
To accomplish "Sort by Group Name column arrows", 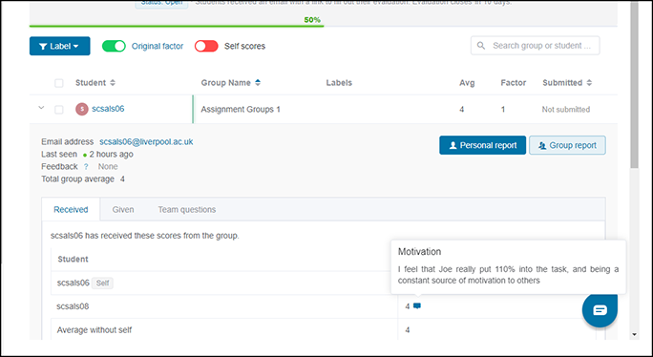I will [258, 82].
